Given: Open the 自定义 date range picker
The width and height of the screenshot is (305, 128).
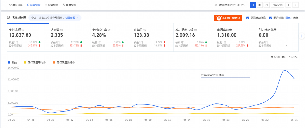Looking at the screenshot, I should click(277, 5).
